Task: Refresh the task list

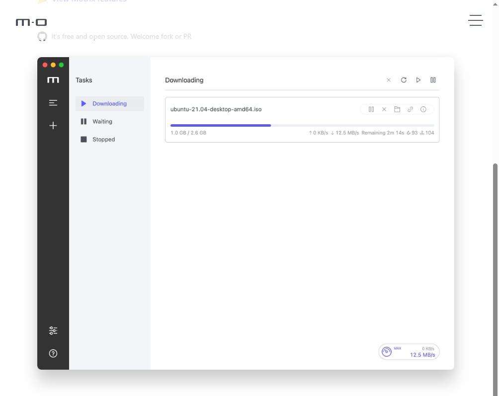Action: [404, 80]
